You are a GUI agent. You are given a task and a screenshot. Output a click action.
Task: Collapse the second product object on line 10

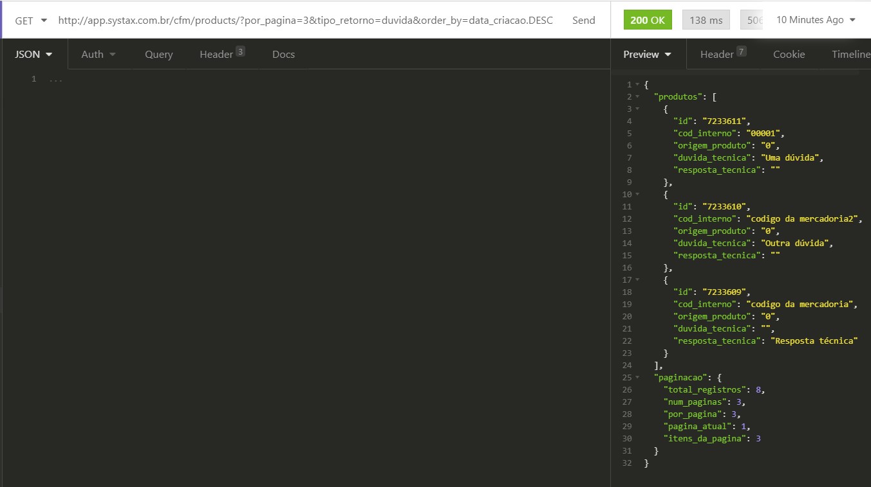[637, 195]
